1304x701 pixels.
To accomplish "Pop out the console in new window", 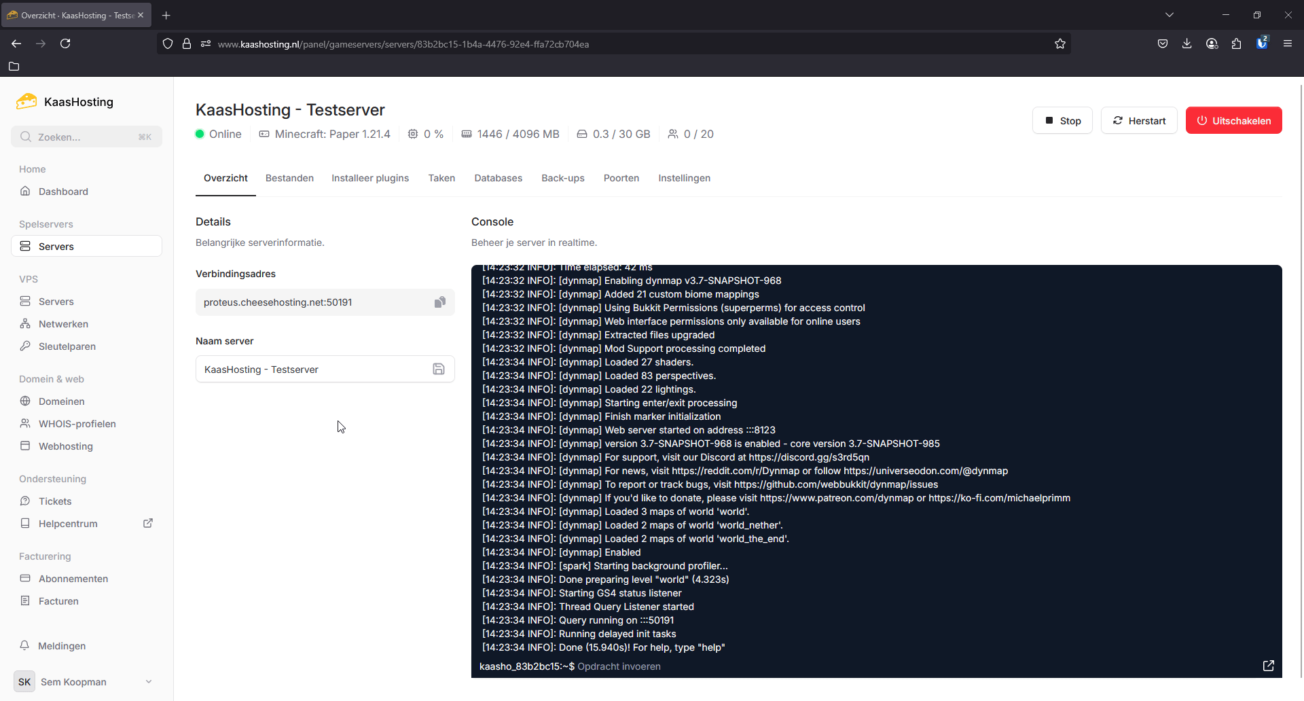I will coord(1268,666).
